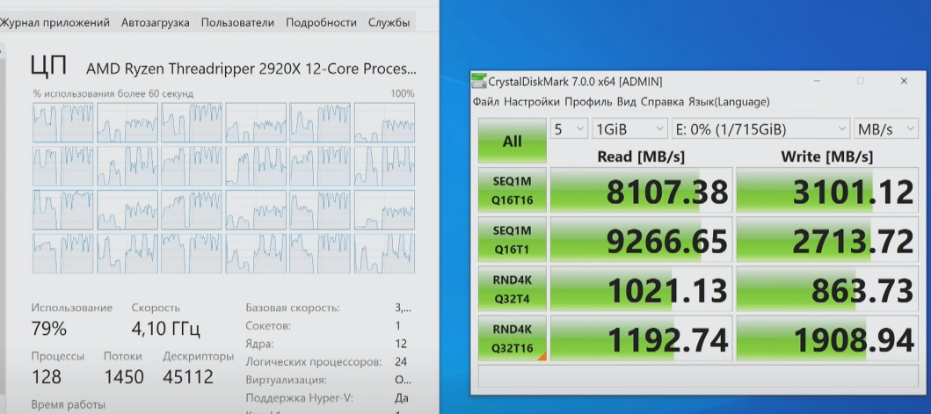Click the 3101.12 sequential write result
The image size is (931, 414).
[x=827, y=191]
